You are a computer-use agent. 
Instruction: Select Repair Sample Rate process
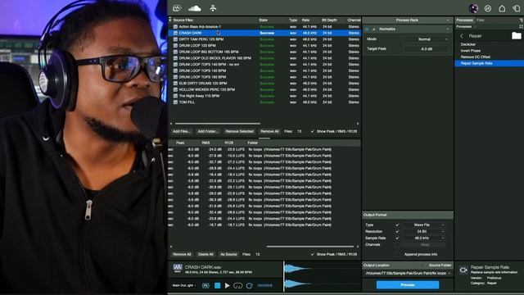489,63
